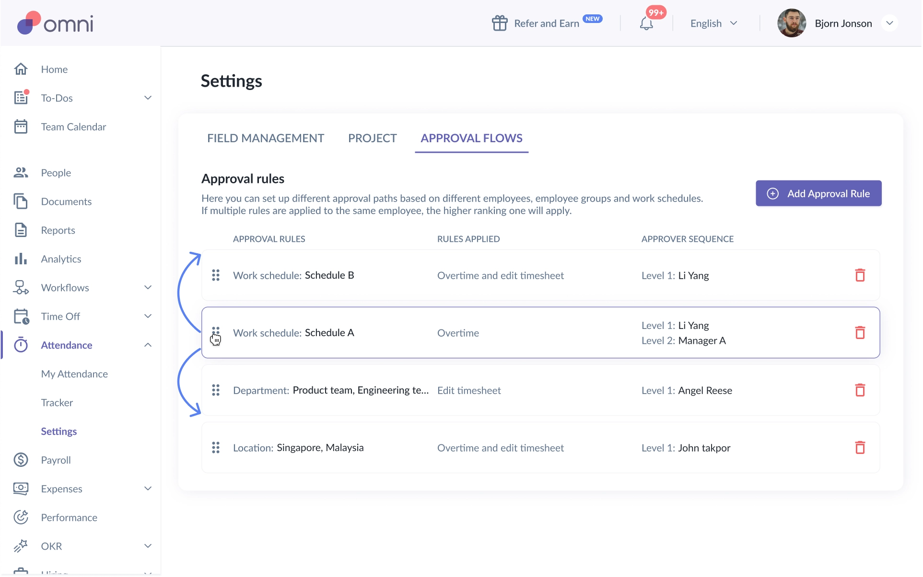This screenshot has height=577, width=923.
Task: Switch to the Project tab
Action: [x=372, y=138]
